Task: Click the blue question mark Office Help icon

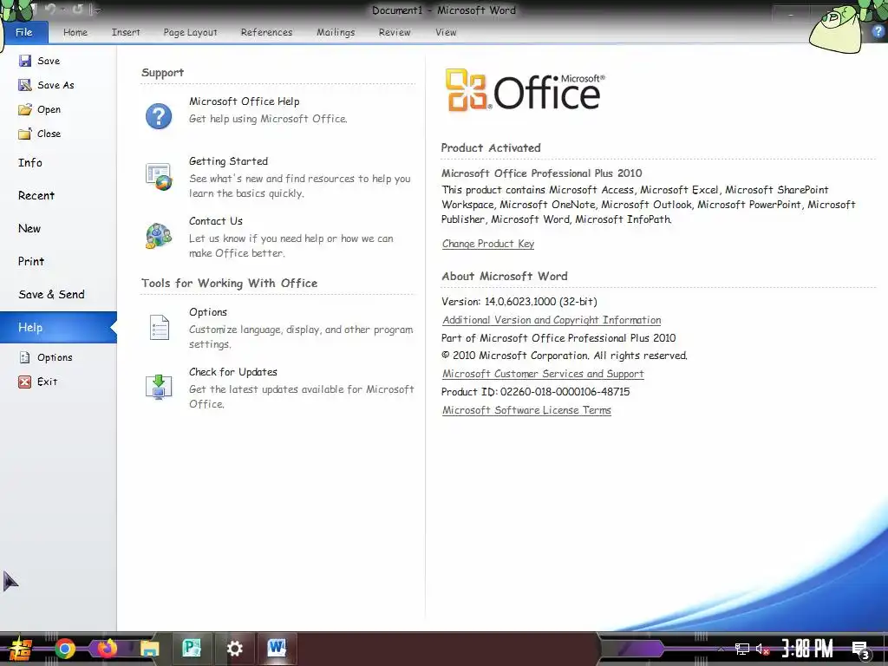Action: pos(159,116)
